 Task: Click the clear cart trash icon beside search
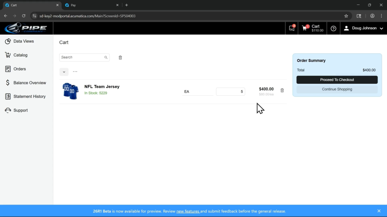pyautogui.click(x=120, y=58)
